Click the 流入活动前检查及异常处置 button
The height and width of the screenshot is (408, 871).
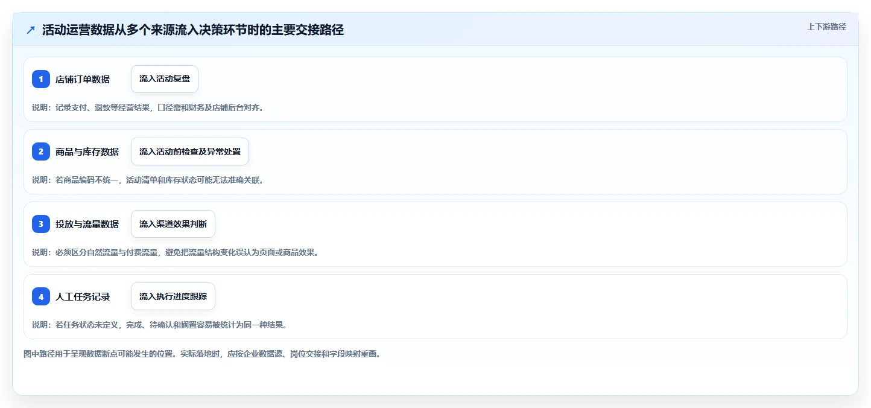pos(190,151)
